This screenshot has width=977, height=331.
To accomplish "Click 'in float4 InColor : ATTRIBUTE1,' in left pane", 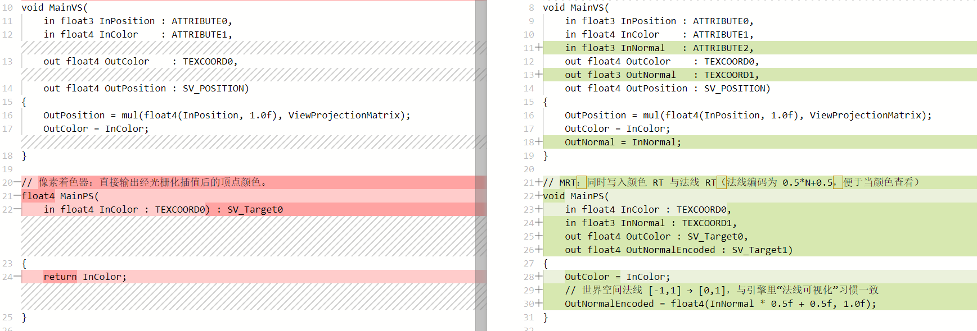I will pos(138,34).
